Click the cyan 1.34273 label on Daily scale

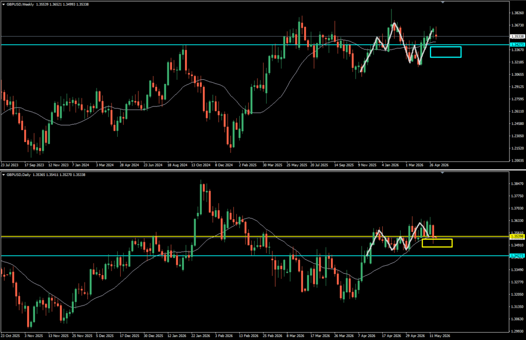click(x=517, y=256)
